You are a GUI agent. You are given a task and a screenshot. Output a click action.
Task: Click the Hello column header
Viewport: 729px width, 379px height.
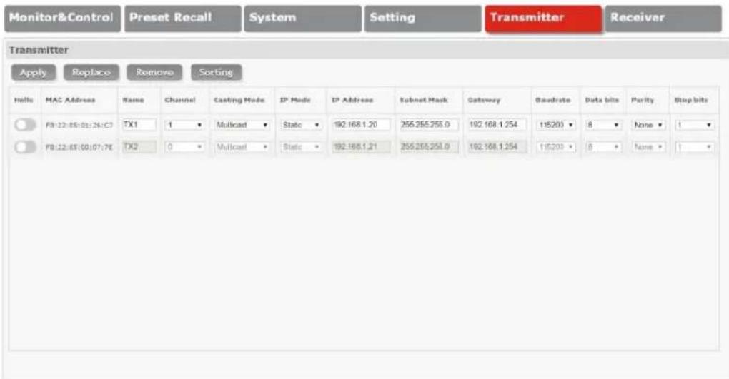pos(24,100)
